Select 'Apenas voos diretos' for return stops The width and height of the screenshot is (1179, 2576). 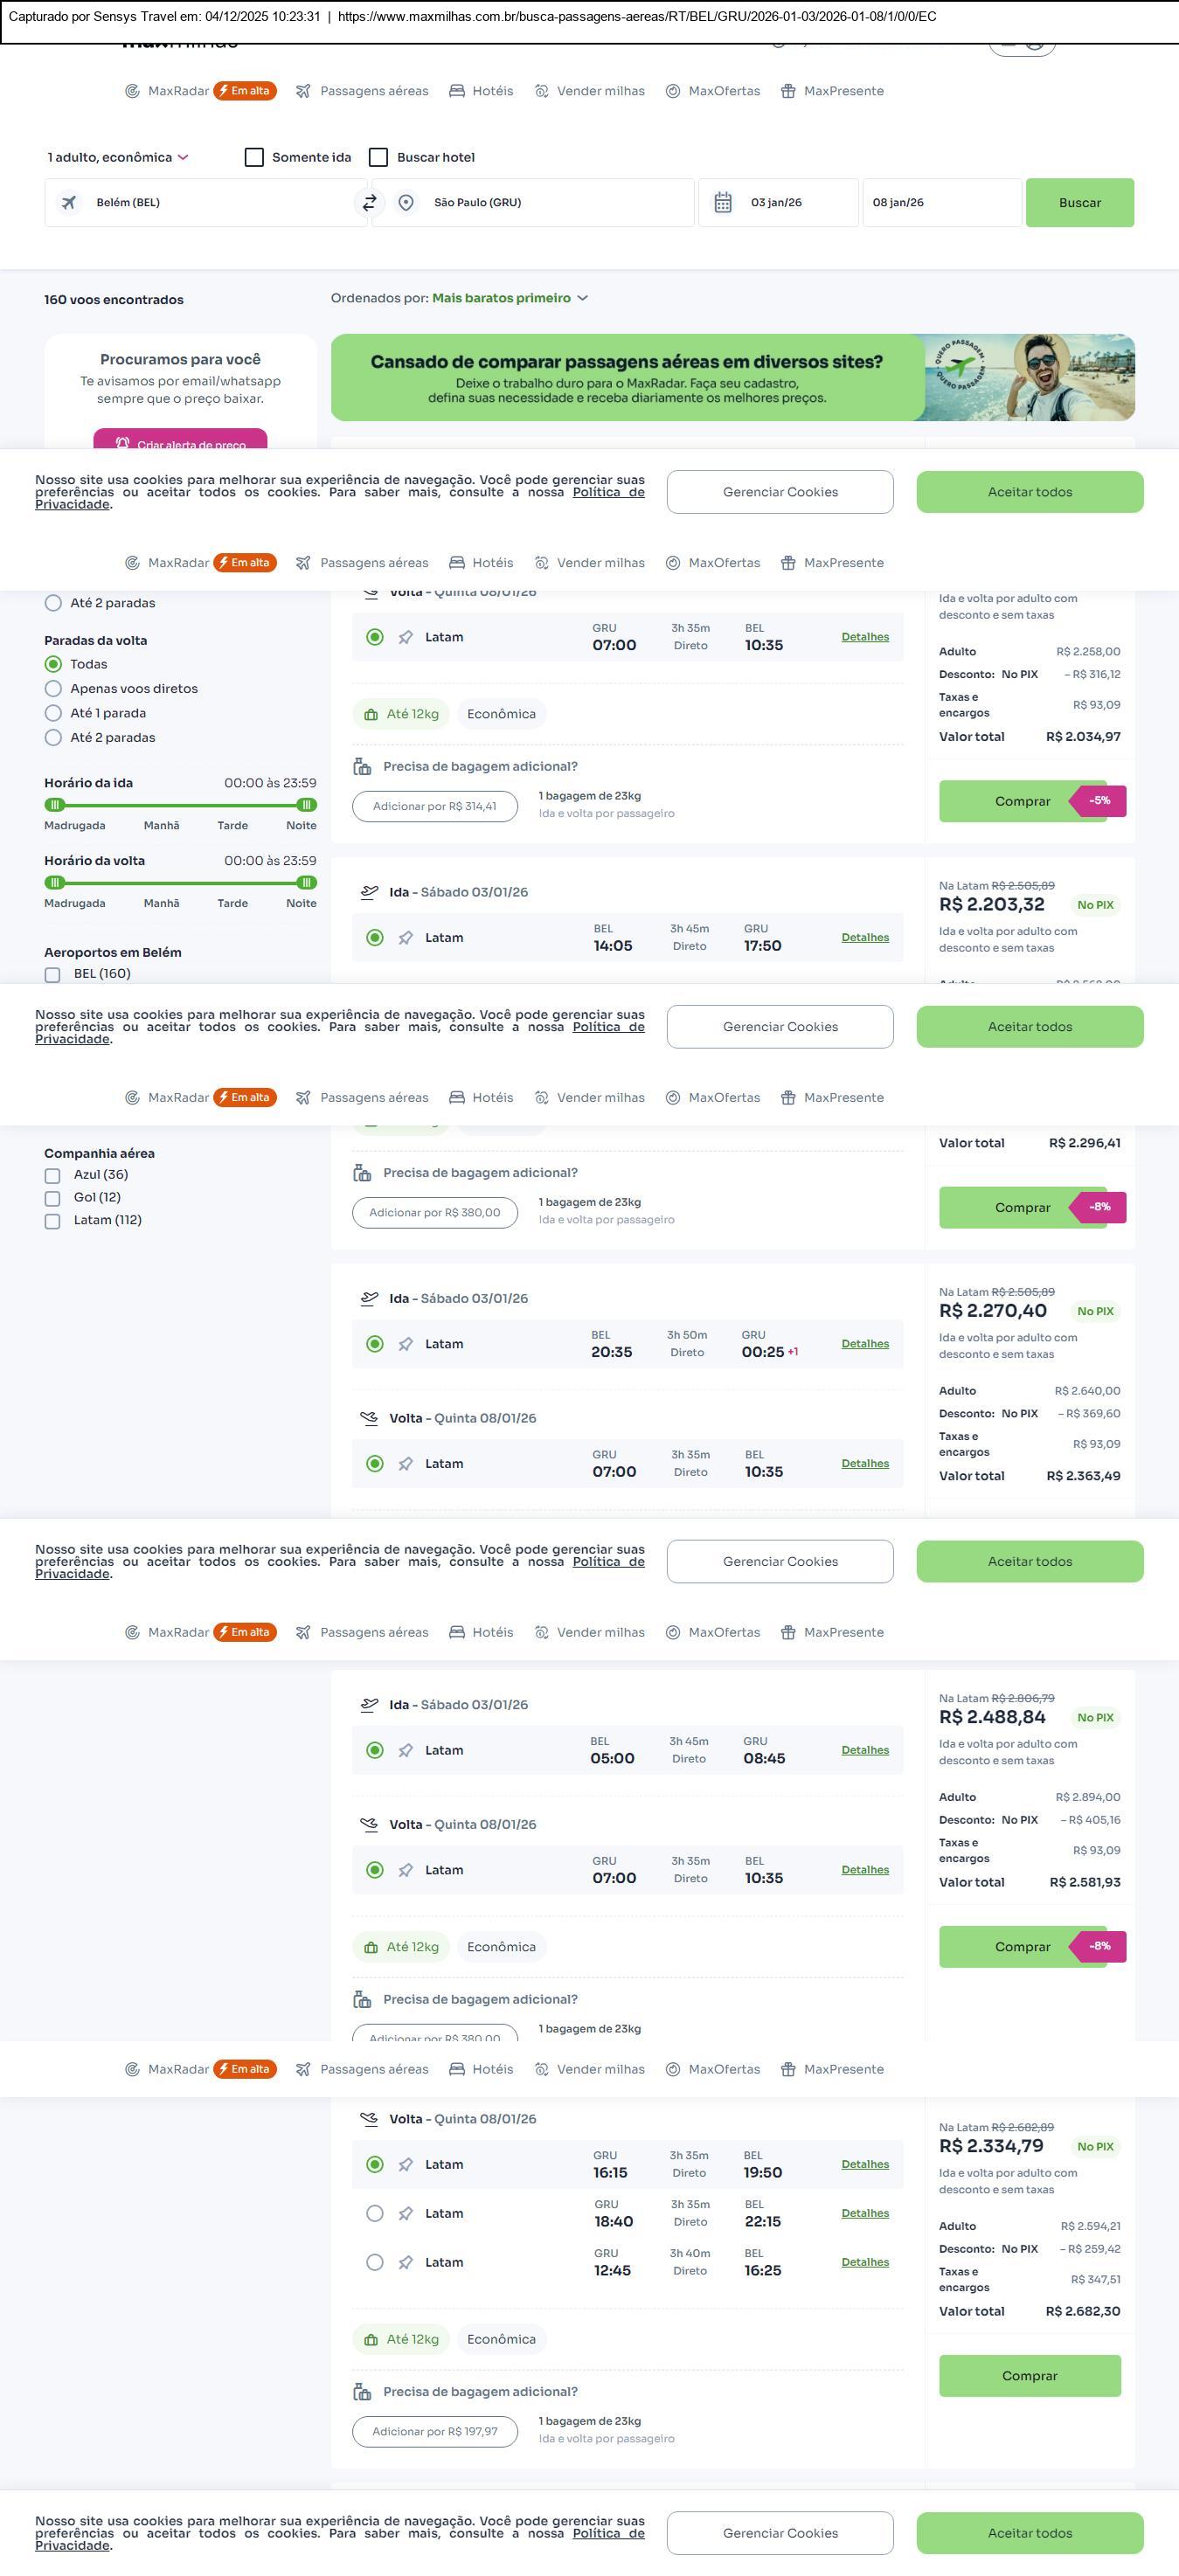pos(54,689)
